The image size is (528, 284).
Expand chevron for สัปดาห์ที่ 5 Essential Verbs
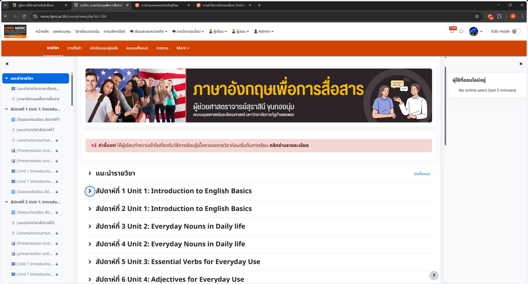[x=90, y=262]
